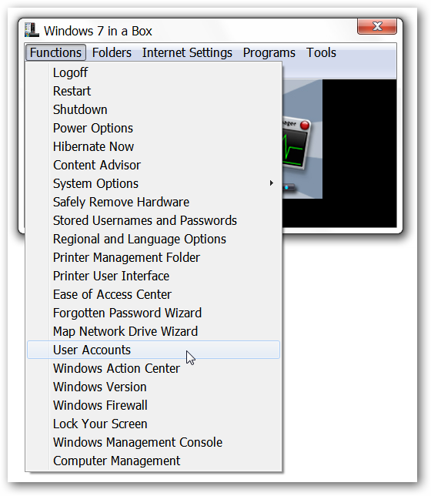Open the Folders menu

pyautogui.click(x=112, y=52)
